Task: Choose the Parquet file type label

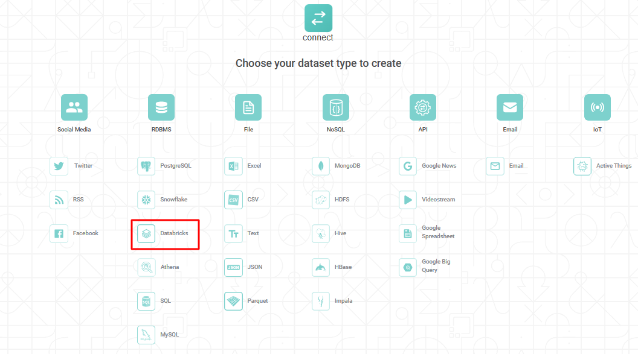Action: (x=257, y=301)
